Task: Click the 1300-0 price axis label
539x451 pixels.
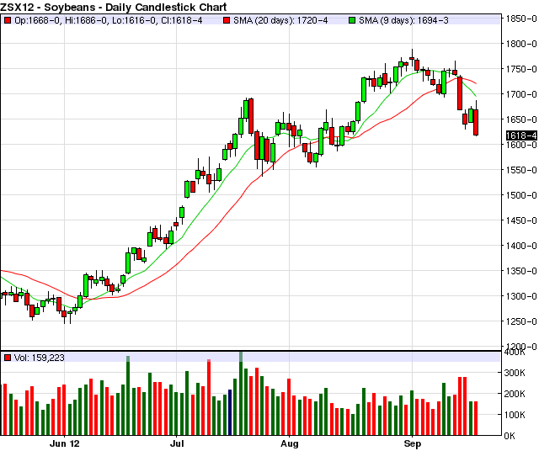Action: pyautogui.click(x=521, y=296)
